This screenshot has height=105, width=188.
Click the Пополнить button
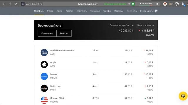click(x=47, y=34)
